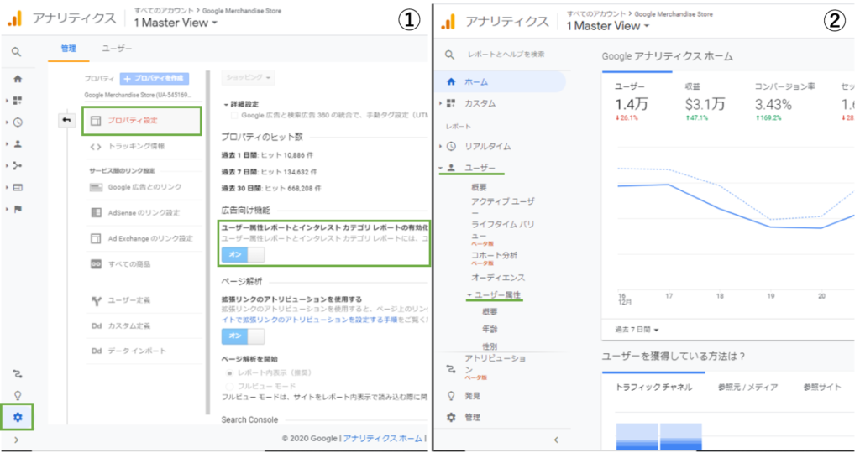Expand カスタム in the right window navigation
The width and height of the screenshot is (860, 453).
coord(480,103)
